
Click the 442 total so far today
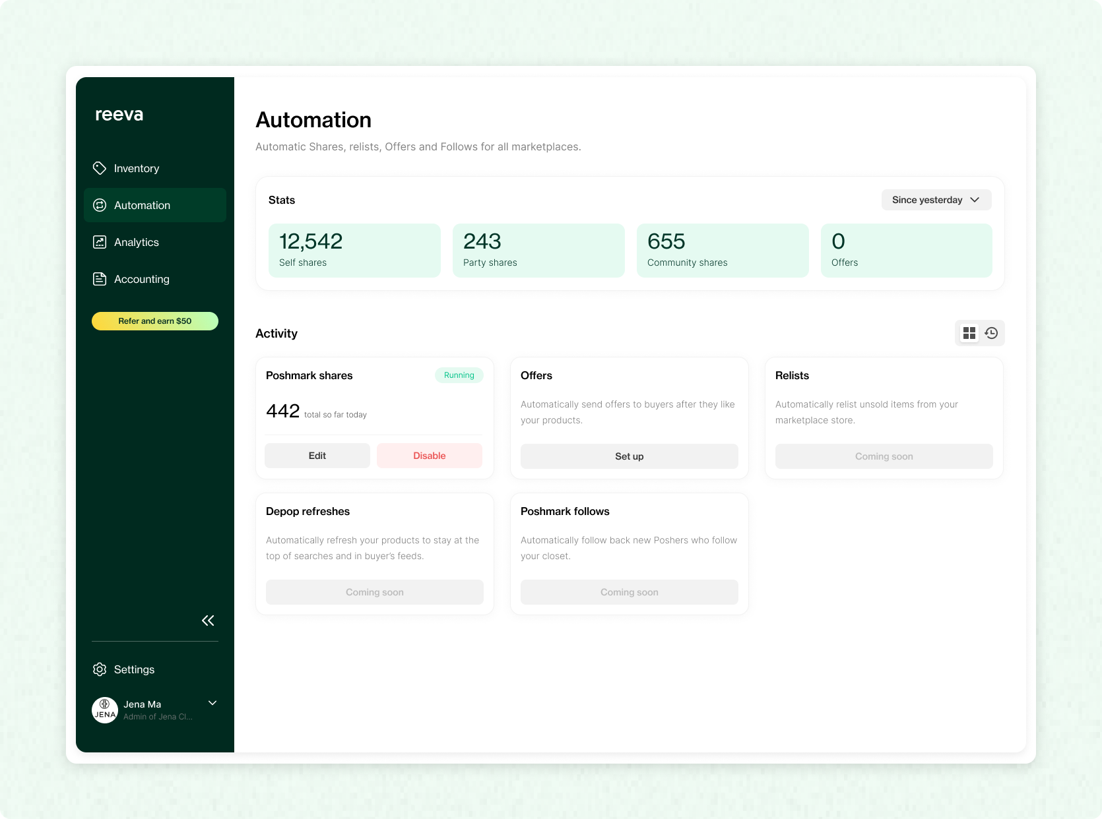pyautogui.click(x=316, y=411)
